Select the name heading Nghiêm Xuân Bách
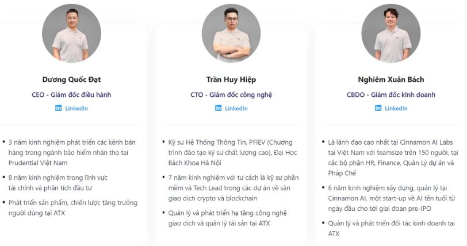This screenshot has width=467, height=246. (x=391, y=80)
